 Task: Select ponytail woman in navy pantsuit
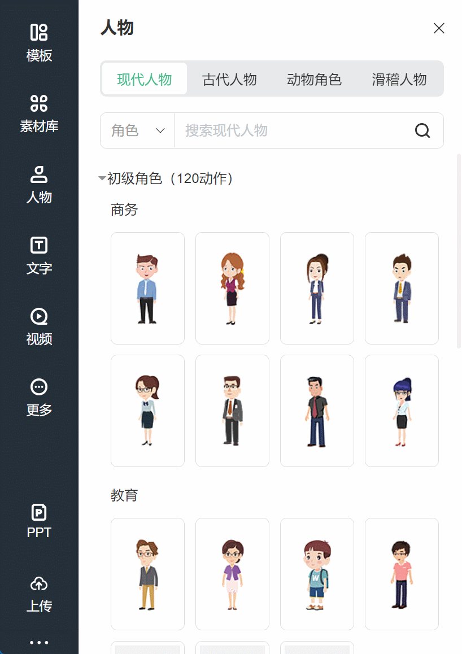click(x=317, y=288)
